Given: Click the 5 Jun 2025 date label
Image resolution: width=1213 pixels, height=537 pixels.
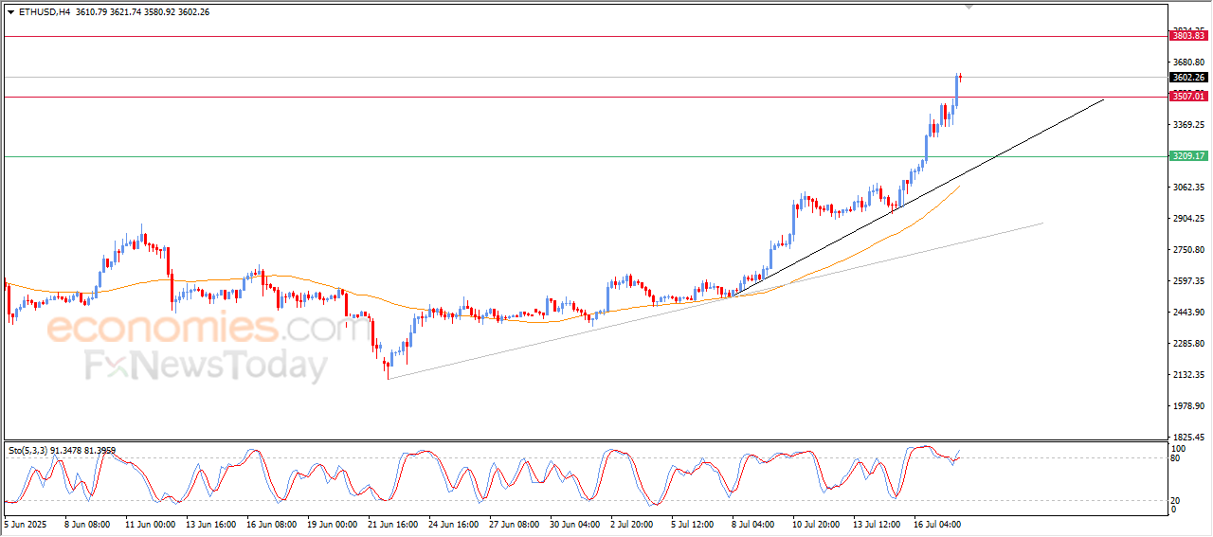Looking at the screenshot, I should click(26, 523).
